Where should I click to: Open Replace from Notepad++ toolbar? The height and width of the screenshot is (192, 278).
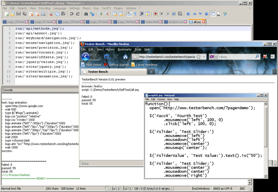coord(92,14)
